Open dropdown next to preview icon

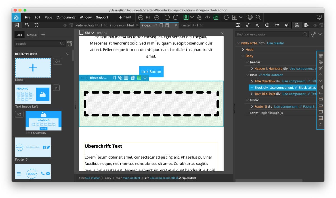[241, 17]
